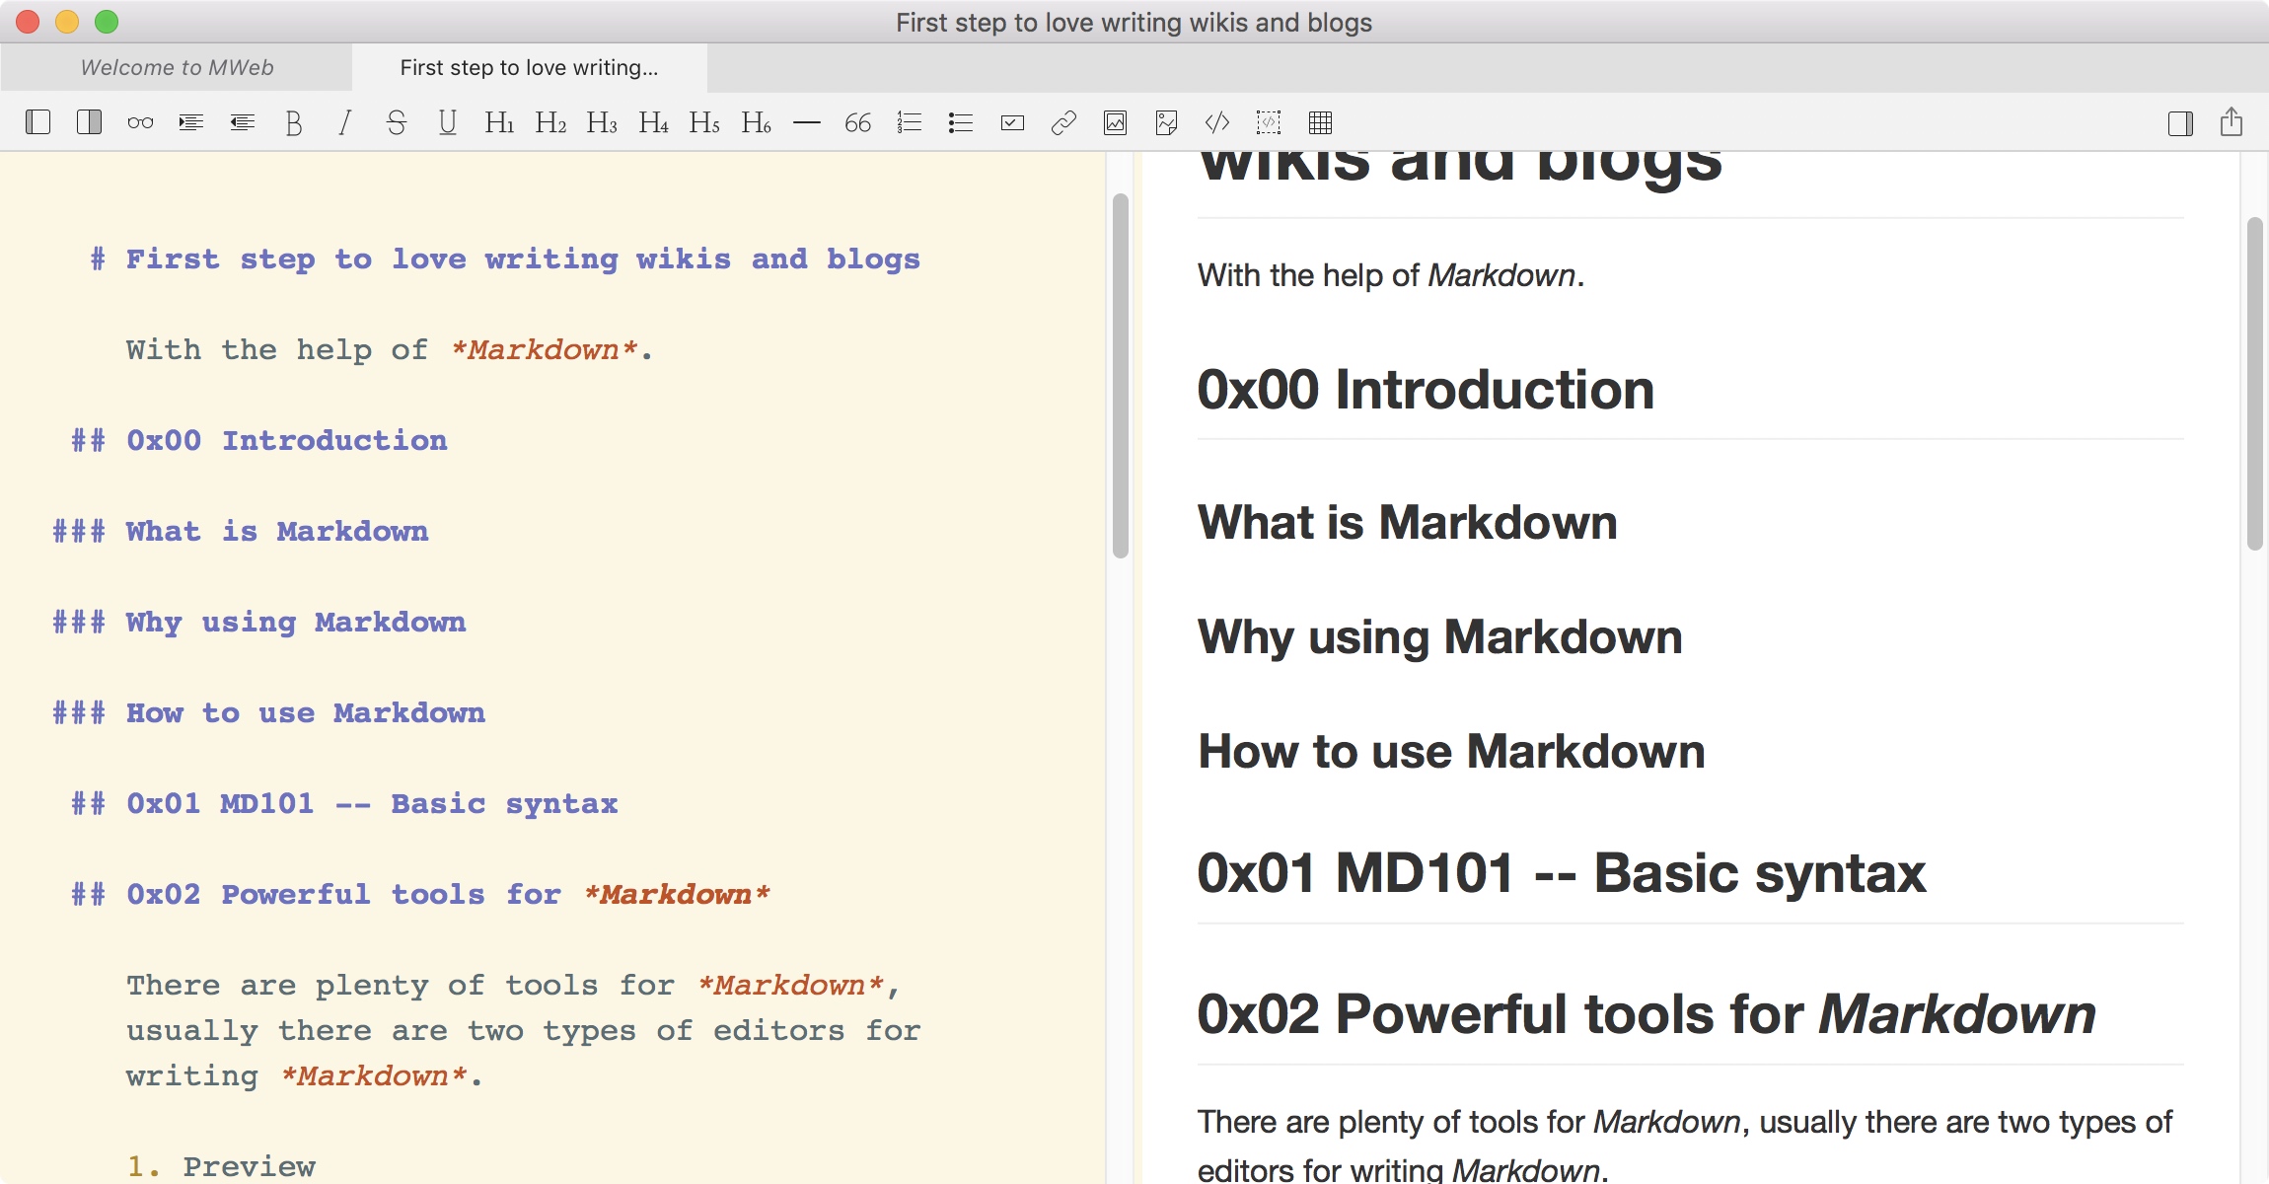Insert Heading 2 with H2 icon
The width and height of the screenshot is (2269, 1184).
pyautogui.click(x=550, y=122)
